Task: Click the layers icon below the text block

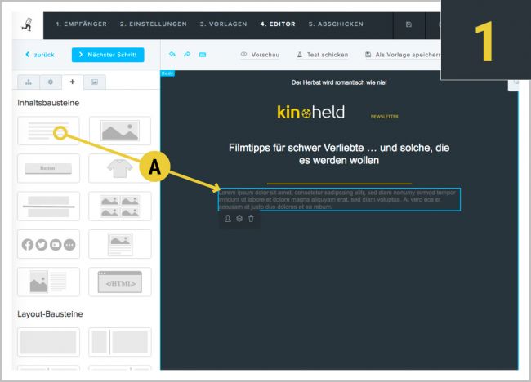Action: (x=239, y=219)
